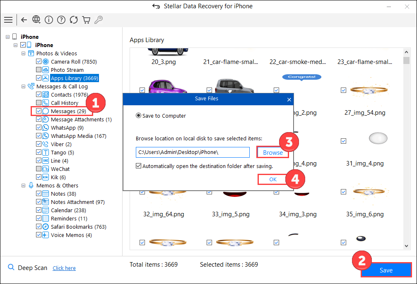Click the Deep Scan magnifier icon
The width and height of the screenshot is (417, 284).
pyautogui.click(x=11, y=267)
